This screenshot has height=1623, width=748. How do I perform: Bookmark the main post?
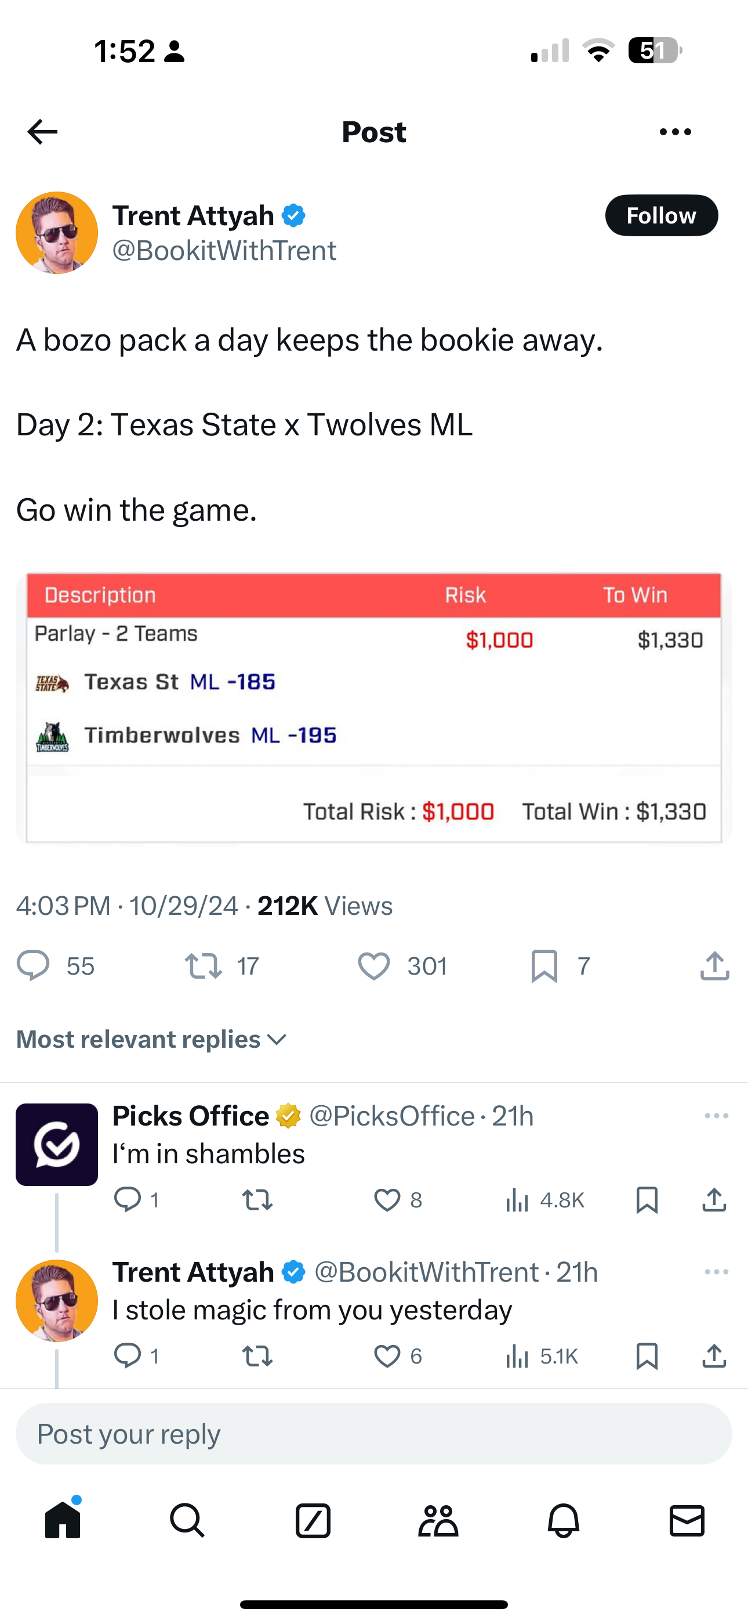point(544,965)
